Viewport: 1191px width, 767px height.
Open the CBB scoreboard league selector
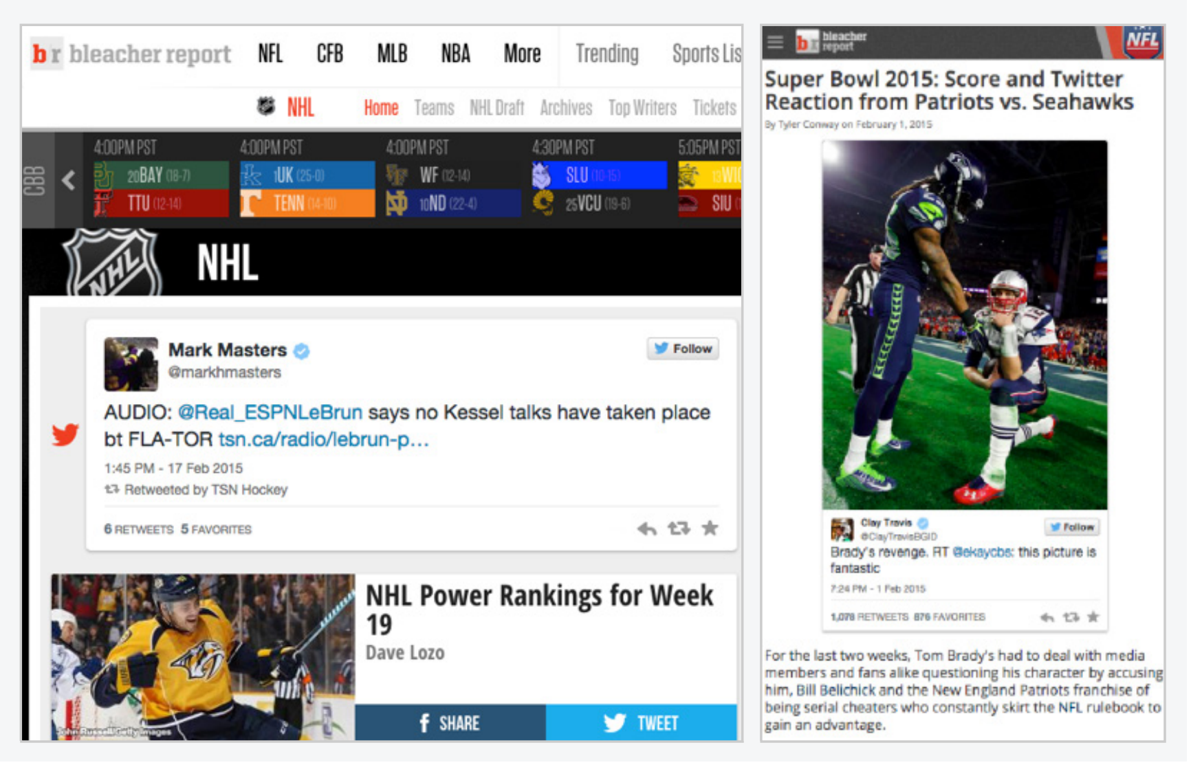[36, 181]
